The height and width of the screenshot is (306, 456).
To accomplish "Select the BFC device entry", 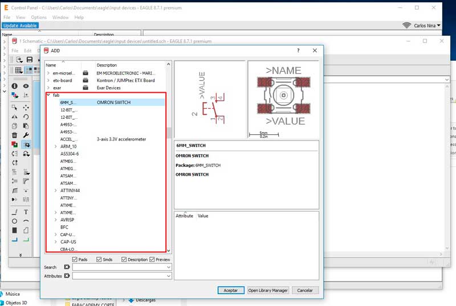I will [64, 227].
